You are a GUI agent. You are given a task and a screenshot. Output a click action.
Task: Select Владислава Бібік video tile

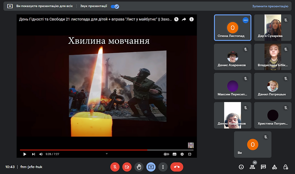(x=273, y=57)
